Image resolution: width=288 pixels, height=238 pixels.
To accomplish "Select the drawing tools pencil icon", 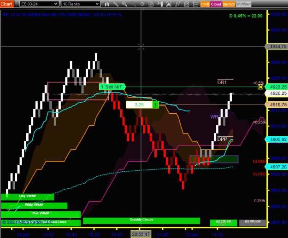I will 116,4.
